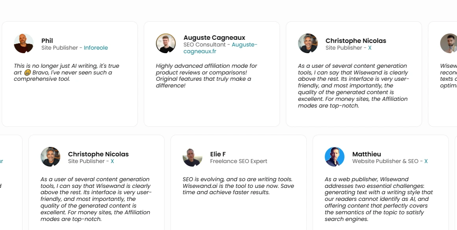The height and width of the screenshot is (230, 457).
Task: Click the bearded avatar on the right edge card
Action: coord(448,43)
